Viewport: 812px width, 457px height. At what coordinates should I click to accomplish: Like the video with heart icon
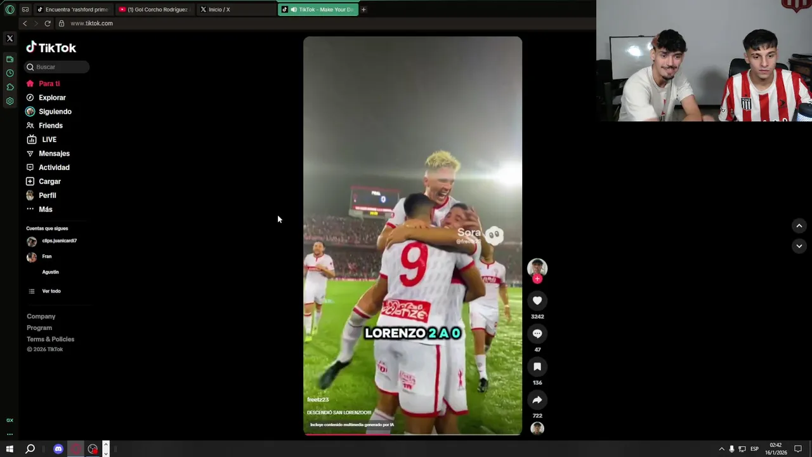[x=537, y=301]
